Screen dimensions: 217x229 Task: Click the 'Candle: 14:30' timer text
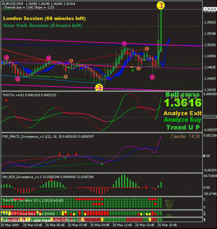click(185, 136)
